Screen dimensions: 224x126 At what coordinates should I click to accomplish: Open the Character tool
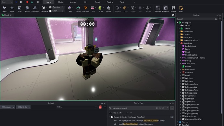86,9
